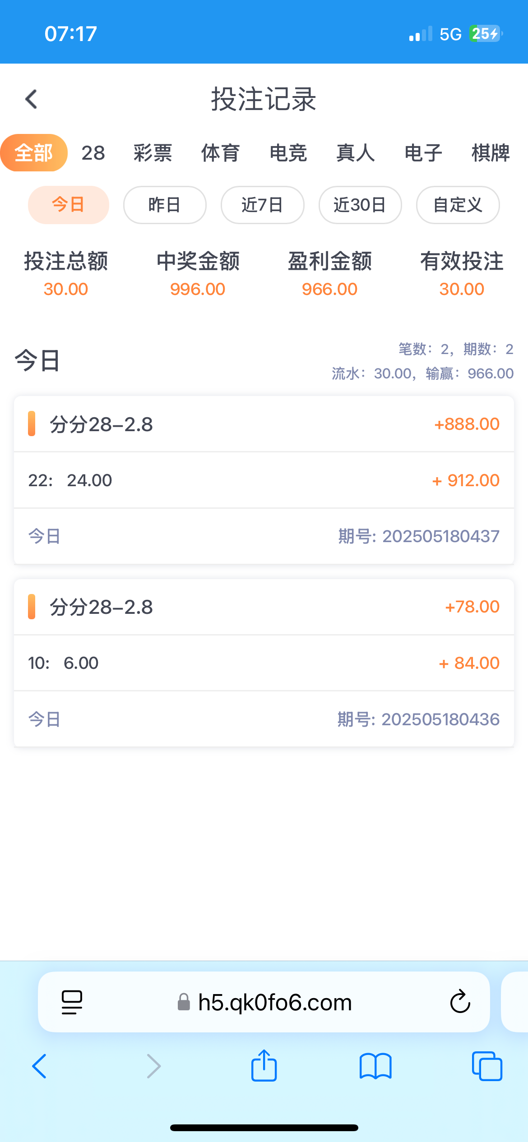Switch to the 彩票 category tab
528x1142 pixels.
click(x=153, y=153)
